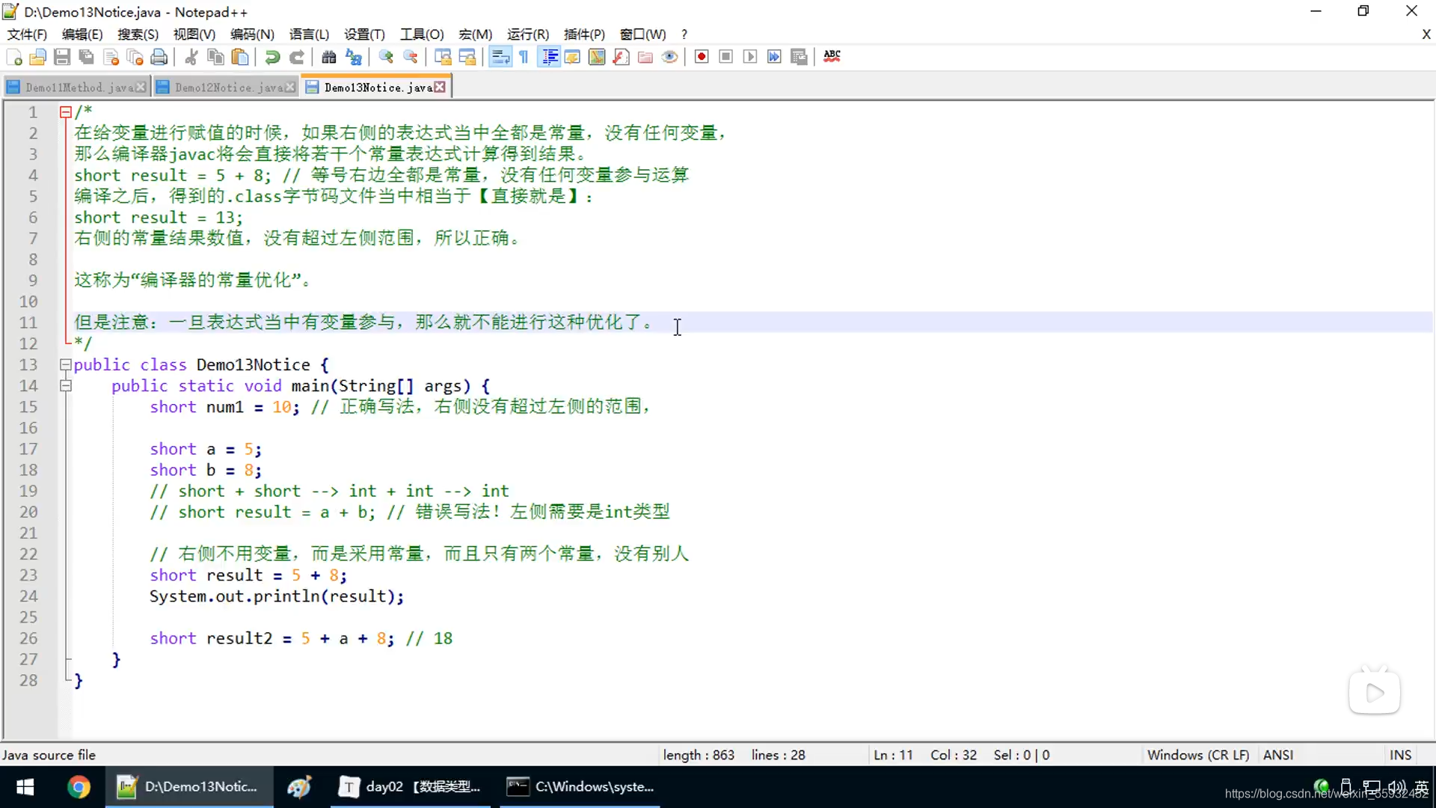Screen dimensions: 1436x808
Task: Switch to C:\Windows\syste... command prompt taskbar item
Action: 581,787
